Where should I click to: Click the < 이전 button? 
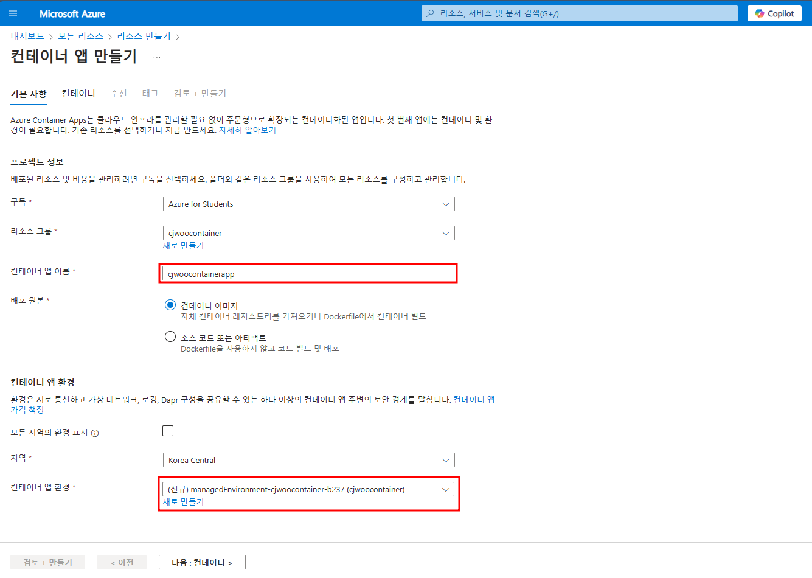click(122, 562)
